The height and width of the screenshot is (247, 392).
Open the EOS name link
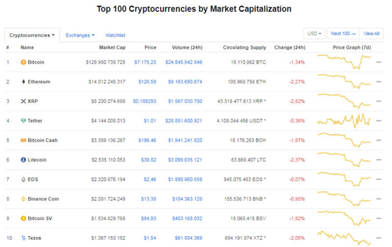coord(34,180)
